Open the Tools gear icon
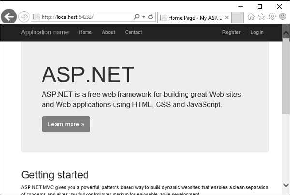This screenshot has width=290, height=195. coord(272,17)
